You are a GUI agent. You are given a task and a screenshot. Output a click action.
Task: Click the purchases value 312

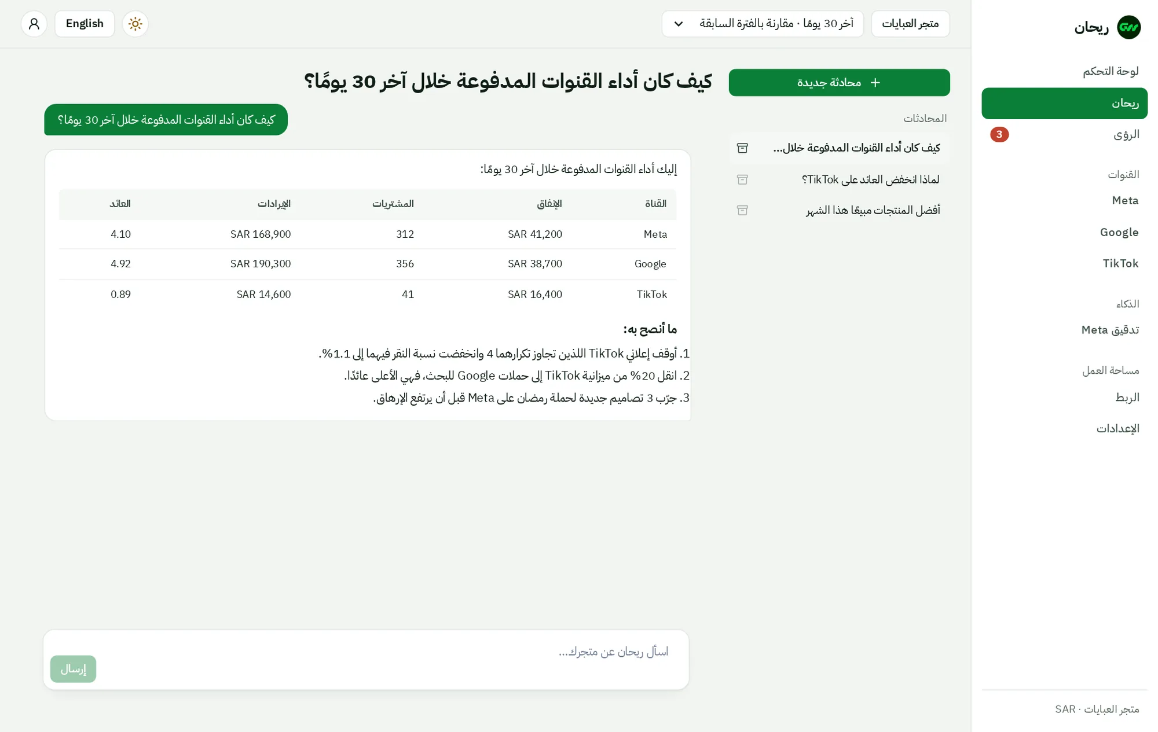[x=405, y=234]
